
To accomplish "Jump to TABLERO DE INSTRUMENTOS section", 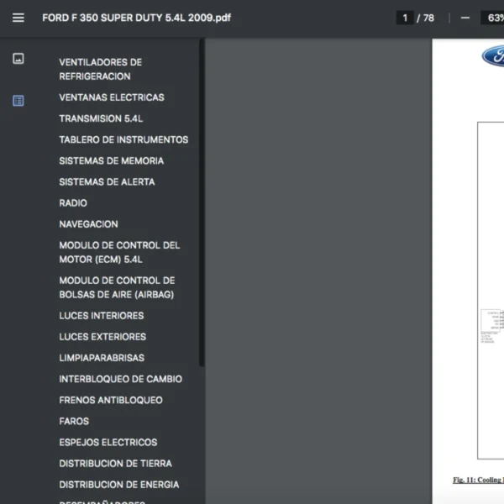I will [x=123, y=139].
